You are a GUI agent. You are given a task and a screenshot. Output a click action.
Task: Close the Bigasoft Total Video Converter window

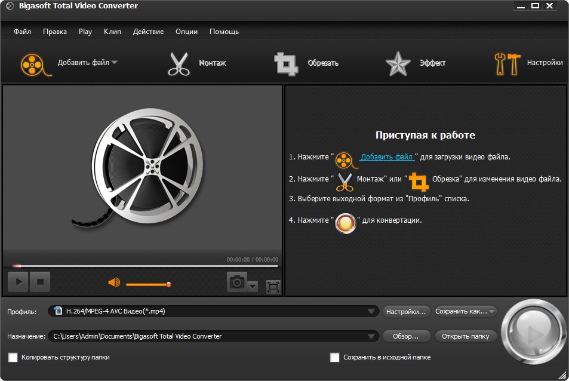[x=550, y=6]
